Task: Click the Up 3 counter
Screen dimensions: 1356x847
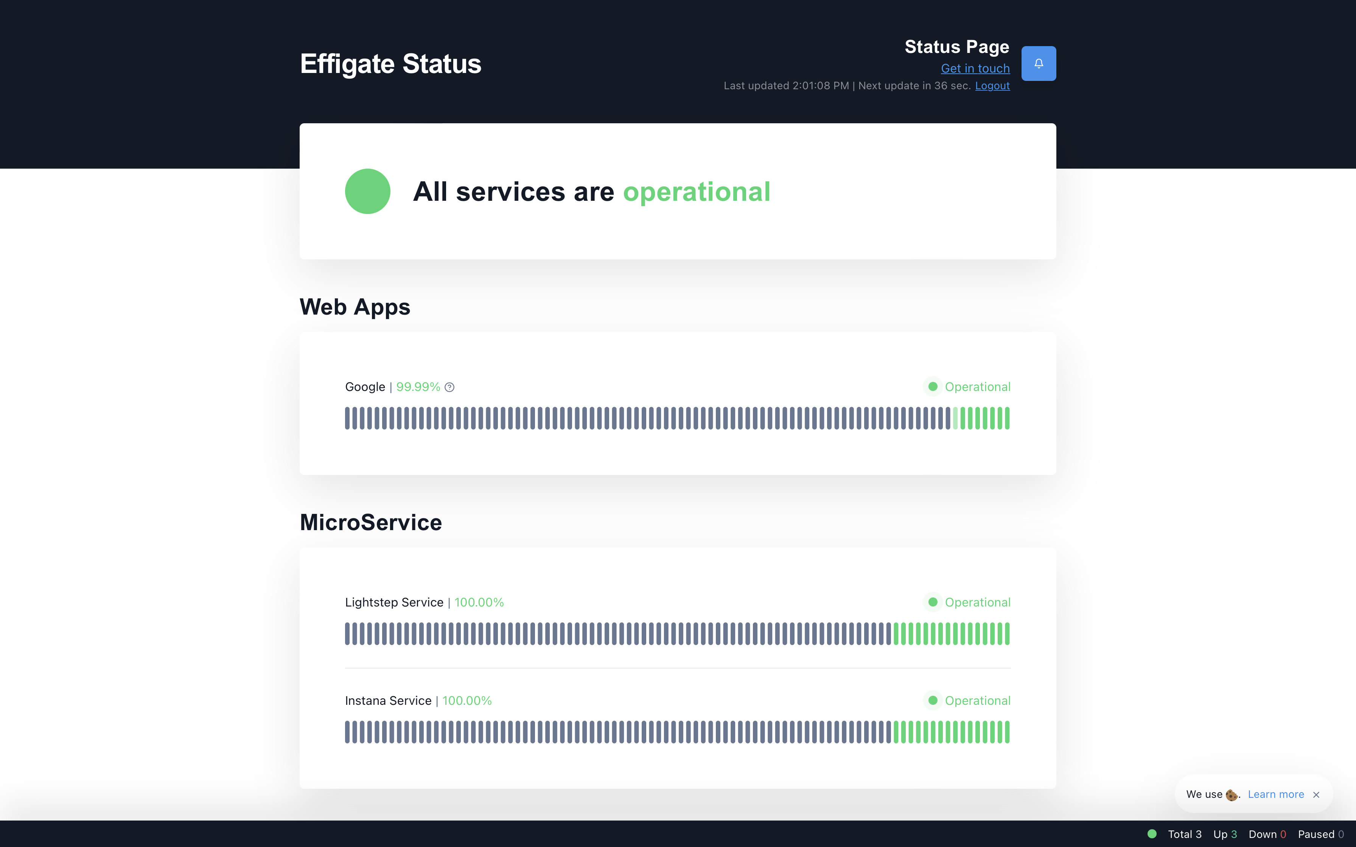Action: (1225, 834)
